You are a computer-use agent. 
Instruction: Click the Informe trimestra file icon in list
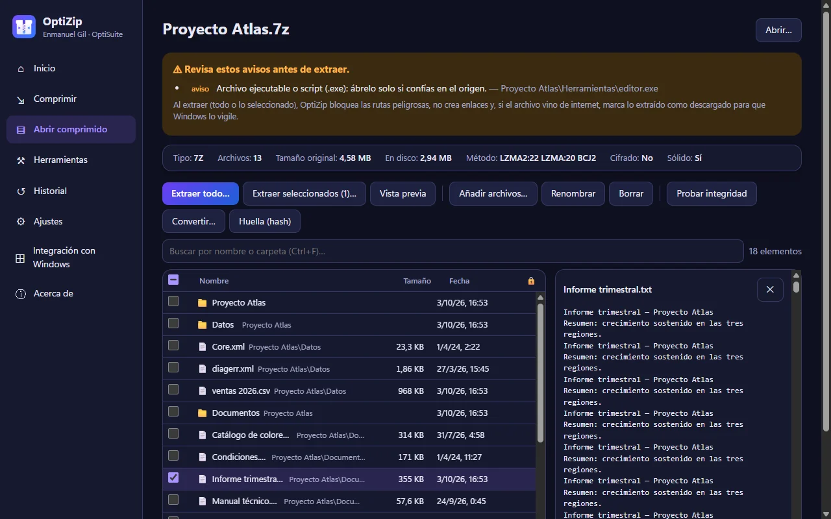coord(202,479)
